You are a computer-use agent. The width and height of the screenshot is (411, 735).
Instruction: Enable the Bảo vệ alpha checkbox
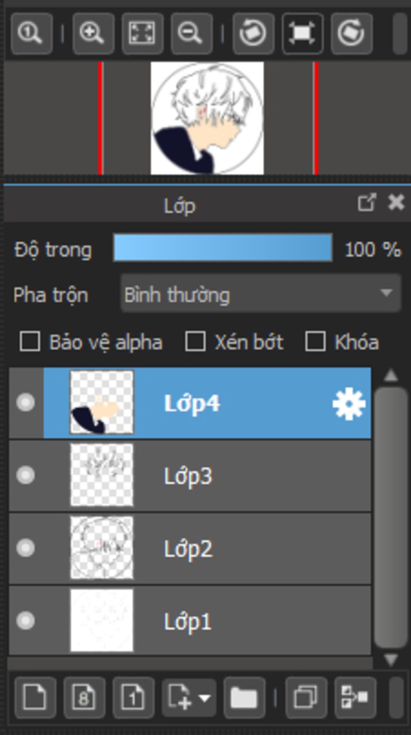pyautogui.click(x=30, y=342)
